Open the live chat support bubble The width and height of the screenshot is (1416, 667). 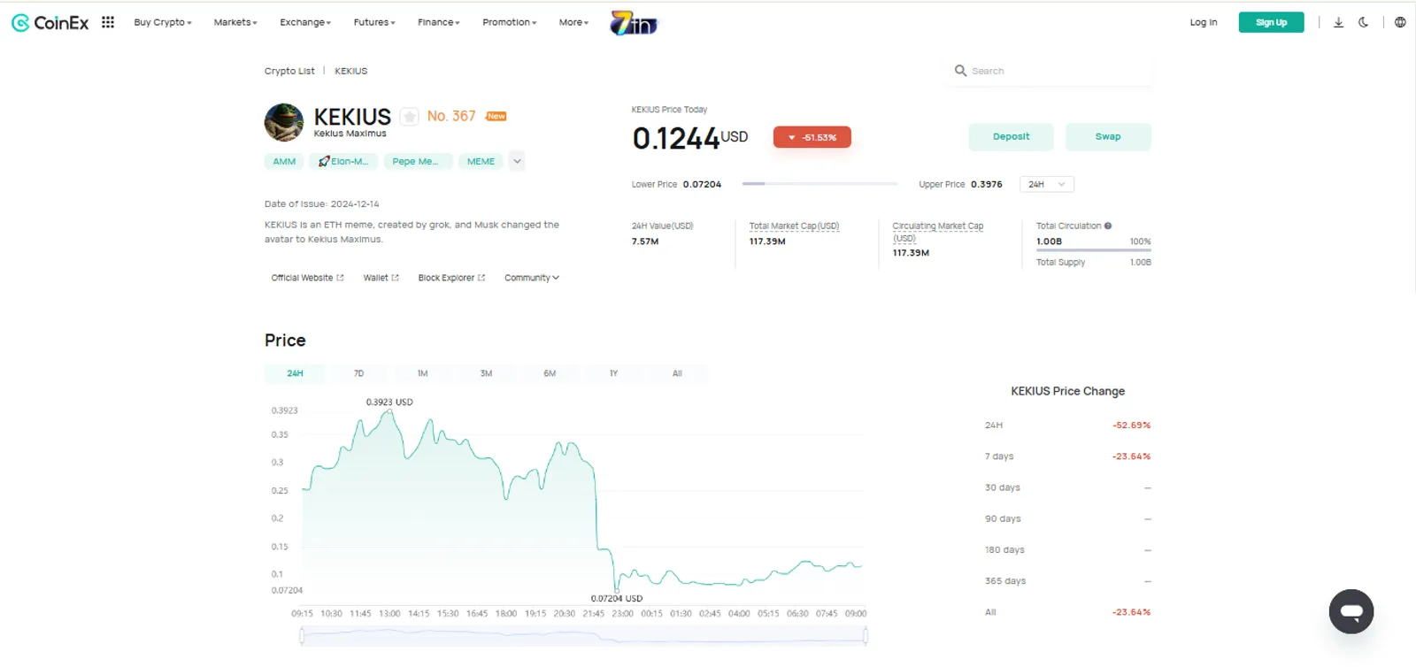click(1351, 611)
